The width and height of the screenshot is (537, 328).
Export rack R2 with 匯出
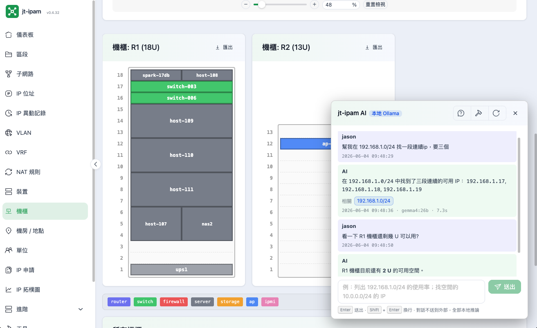374,47
